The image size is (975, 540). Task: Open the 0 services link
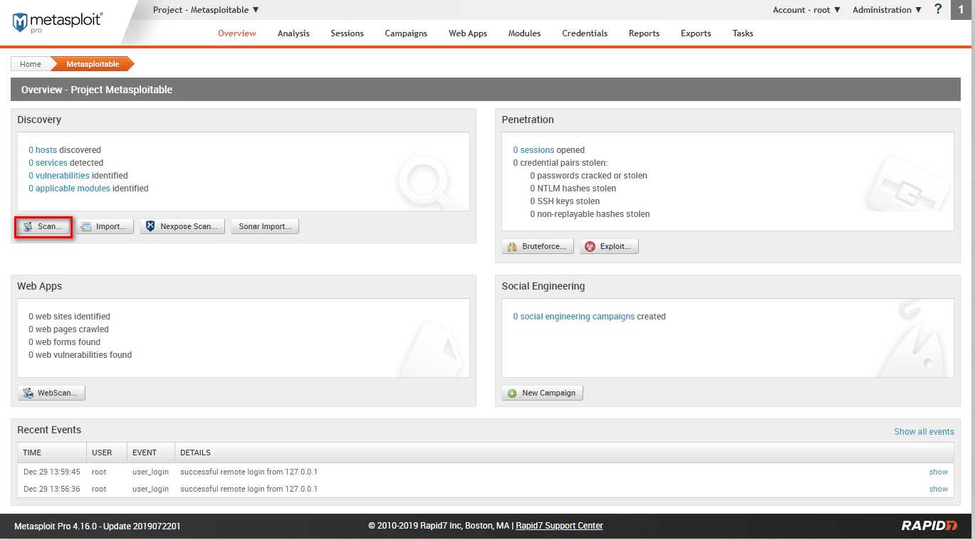tap(48, 163)
